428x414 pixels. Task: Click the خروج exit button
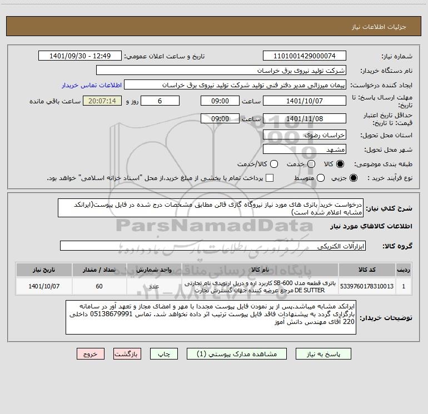coord(91,354)
